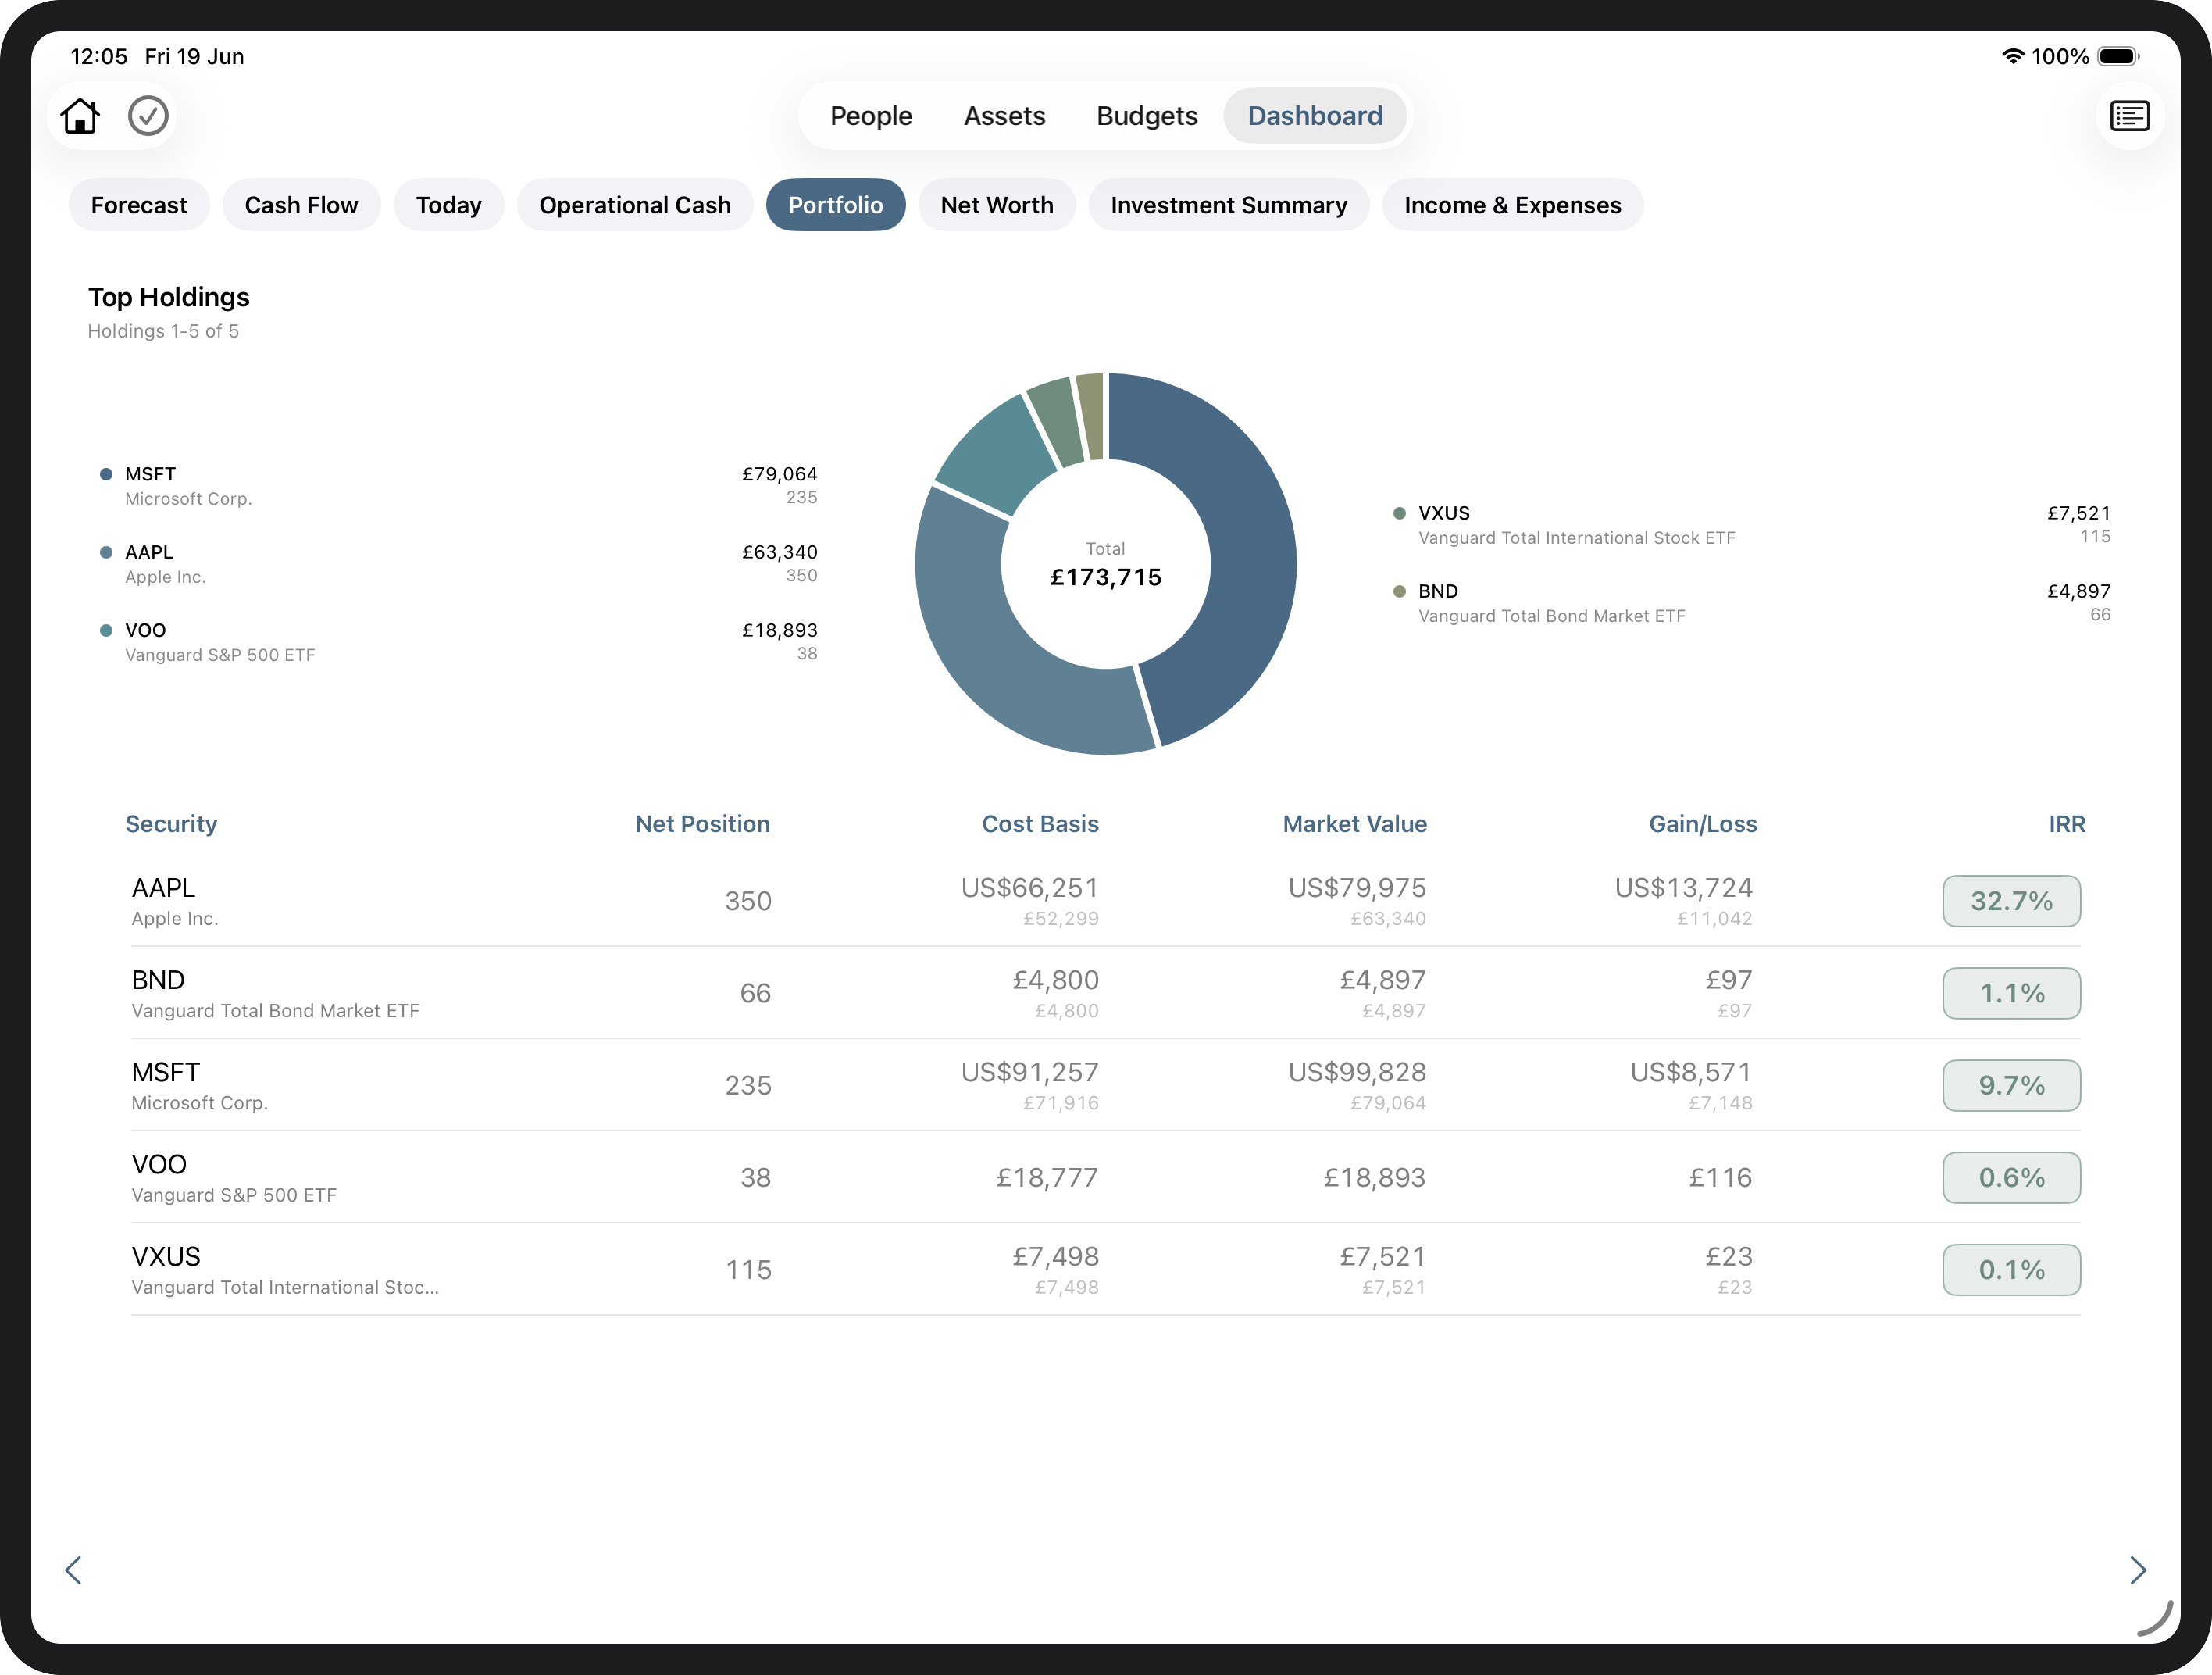The image size is (2212, 1675).
Task: Check the Wi-Fi status icon
Action: pyautogui.click(x=2012, y=56)
